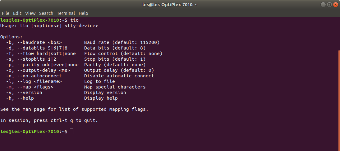340x151 pixels.
Task: Close the terminal window
Action: click(x=335, y=5)
